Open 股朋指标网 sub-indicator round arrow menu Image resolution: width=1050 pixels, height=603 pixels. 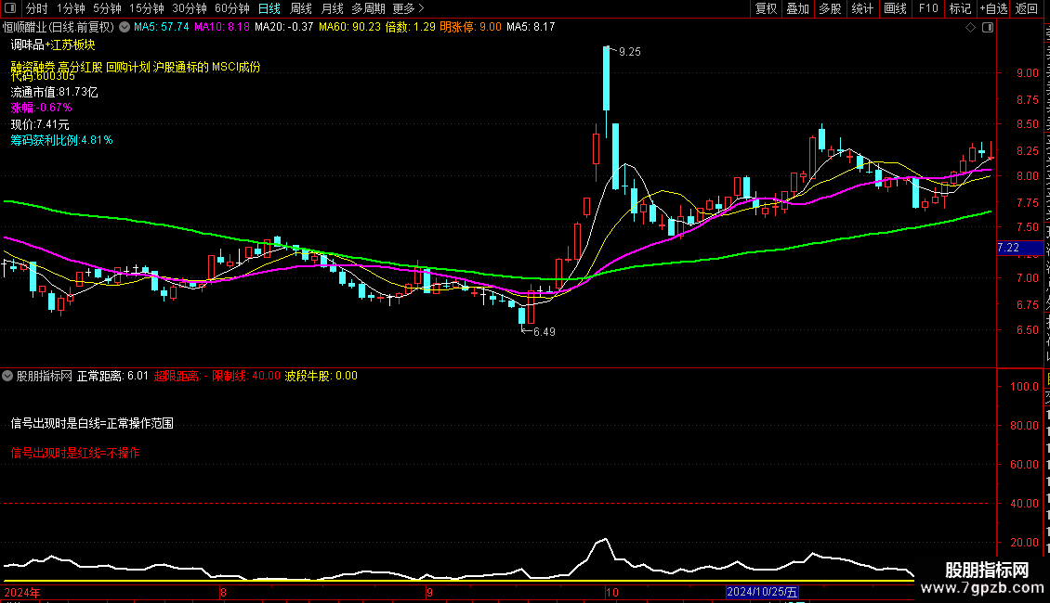click(7, 377)
